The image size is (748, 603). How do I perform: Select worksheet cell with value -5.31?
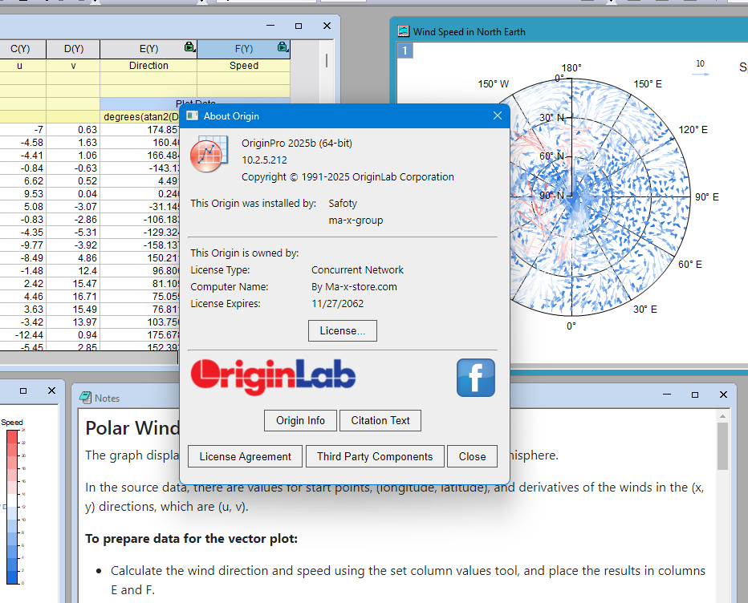pyautogui.click(x=74, y=233)
